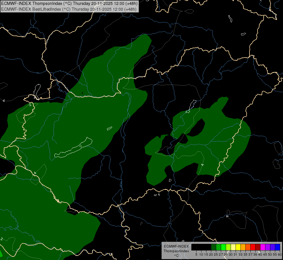Select the purple 45–50 legend swatch
283x260 pixels.
click(268, 247)
